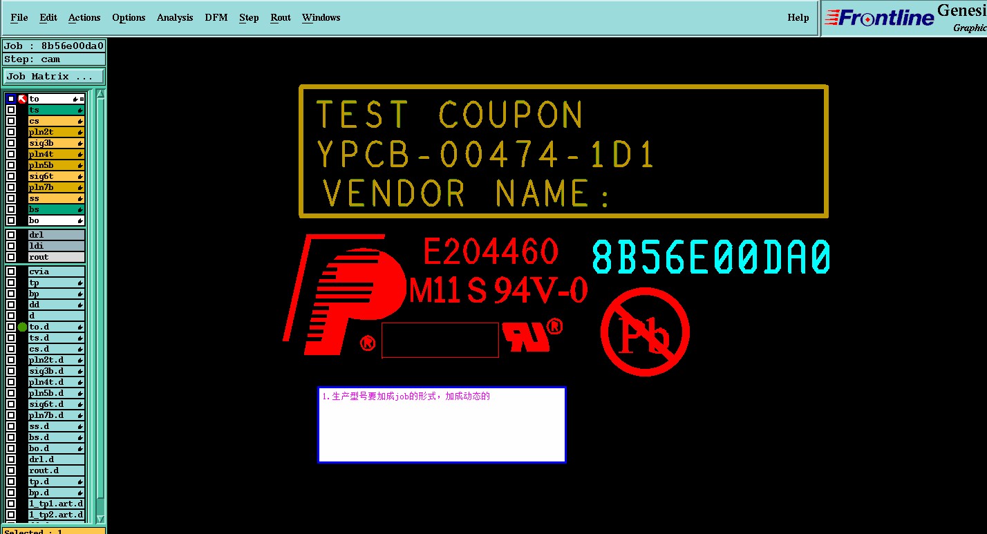The height and width of the screenshot is (534, 987).
Task: Click the green dot marker beside to.d
Action: point(22,327)
